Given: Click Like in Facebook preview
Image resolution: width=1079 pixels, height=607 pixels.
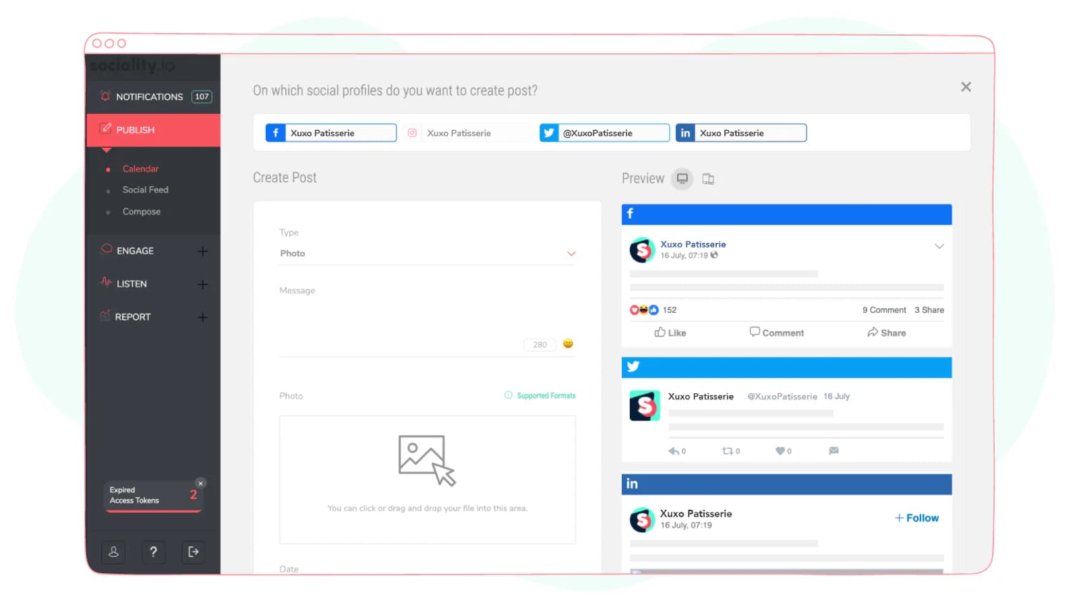Looking at the screenshot, I should [x=670, y=333].
